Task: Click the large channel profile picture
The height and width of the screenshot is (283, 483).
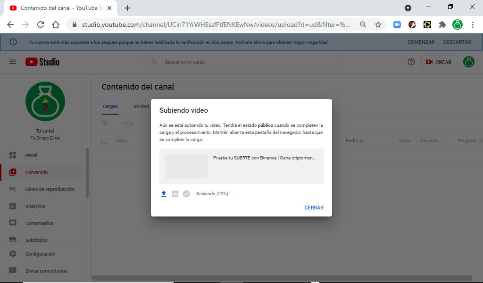Action: pyautogui.click(x=45, y=101)
